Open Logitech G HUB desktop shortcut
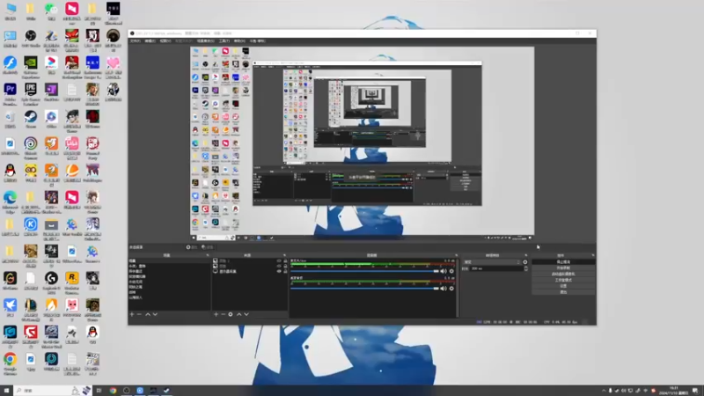Viewport: 704px width, 396px height. coord(51,281)
